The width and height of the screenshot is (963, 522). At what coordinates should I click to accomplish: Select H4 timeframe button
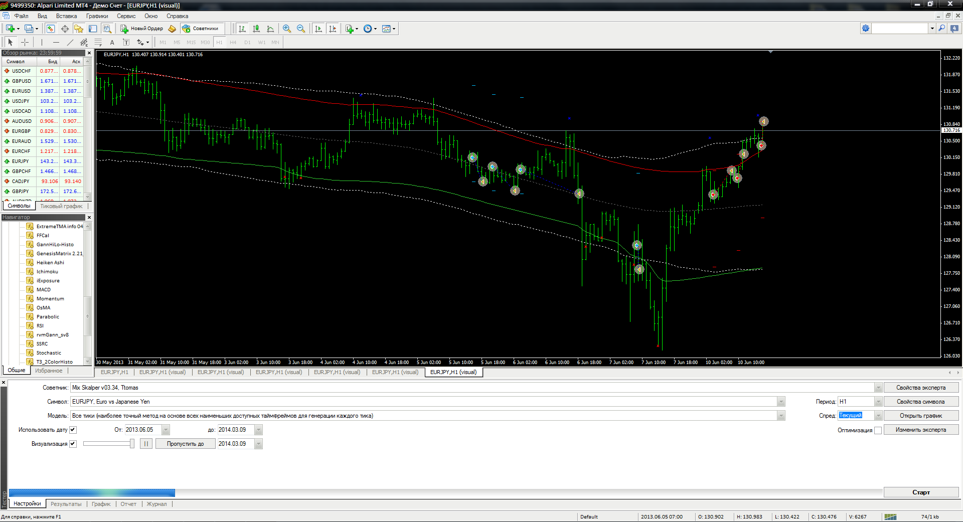click(x=233, y=42)
